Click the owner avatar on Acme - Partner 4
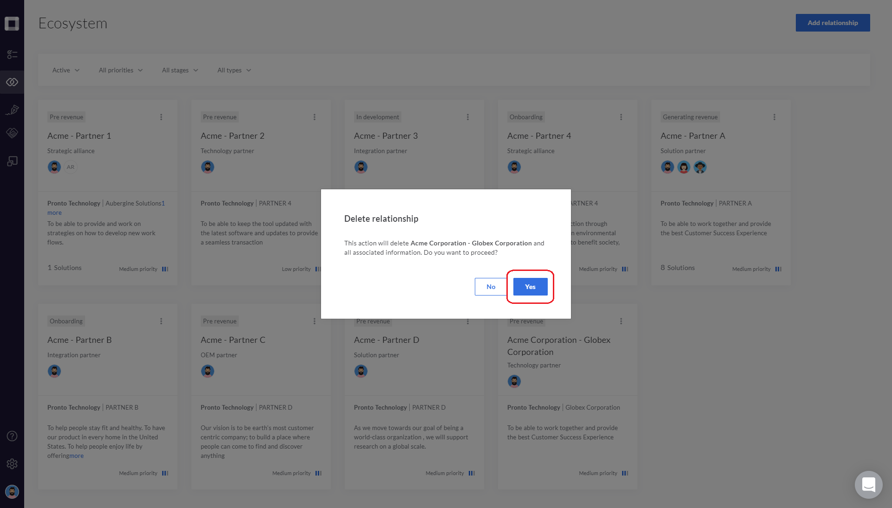The height and width of the screenshot is (508, 892). pos(514,167)
